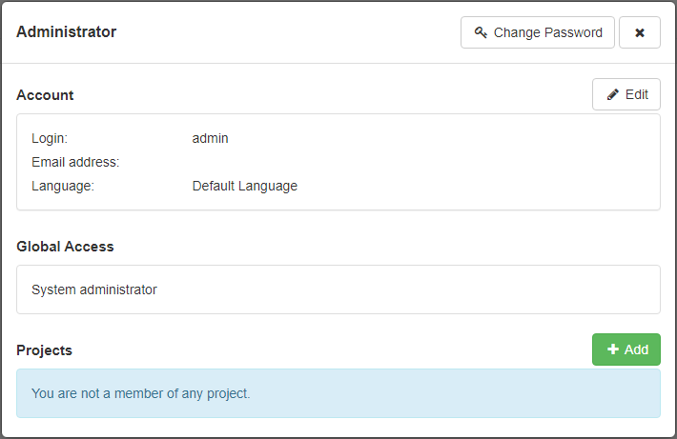
Task: Click the Global Access panel box
Action: [x=429, y=289]
